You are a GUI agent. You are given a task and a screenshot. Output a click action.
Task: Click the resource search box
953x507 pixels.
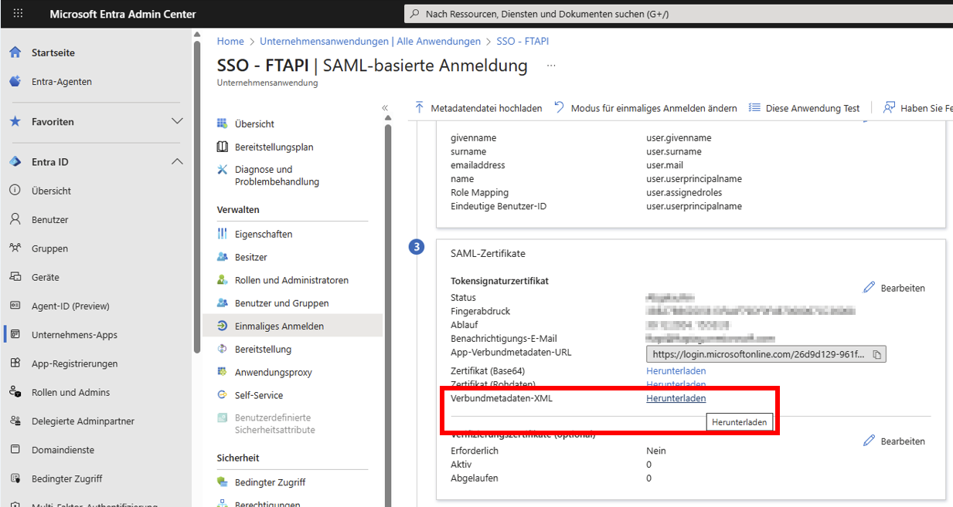pos(672,14)
